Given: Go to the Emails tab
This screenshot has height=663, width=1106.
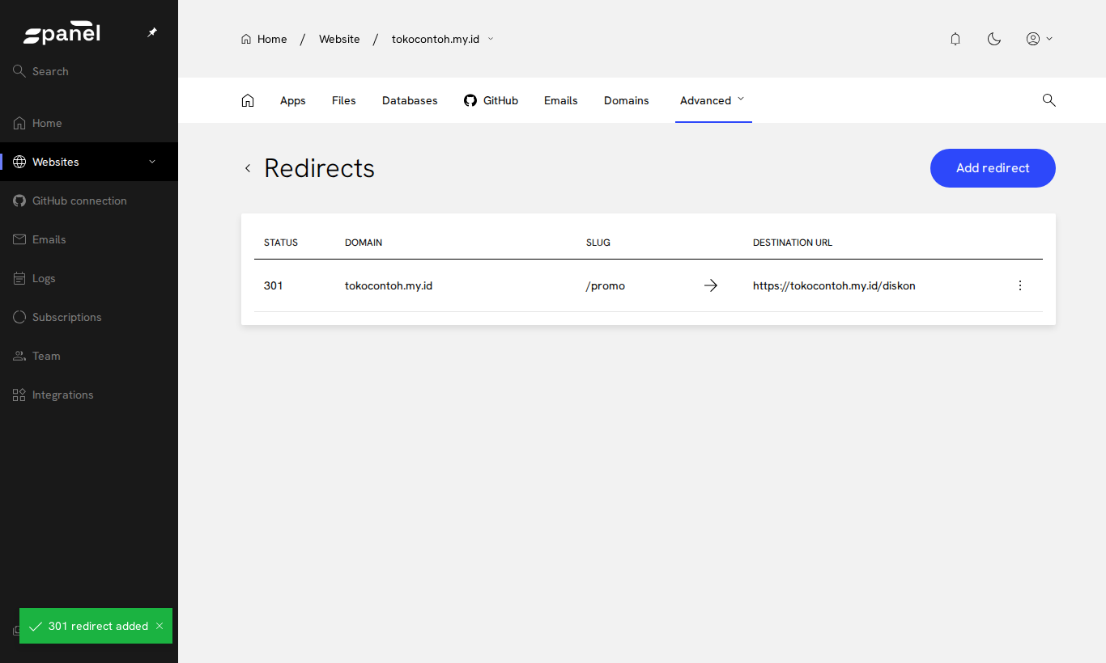Looking at the screenshot, I should (x=561, y=100).
